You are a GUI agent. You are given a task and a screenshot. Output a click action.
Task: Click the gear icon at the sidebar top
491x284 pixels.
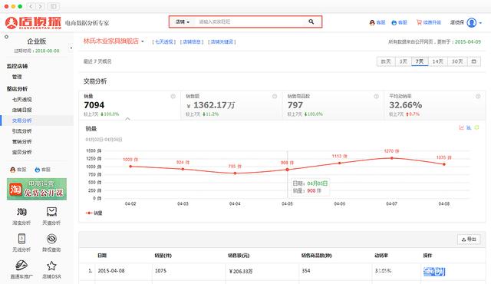[6, 37]
